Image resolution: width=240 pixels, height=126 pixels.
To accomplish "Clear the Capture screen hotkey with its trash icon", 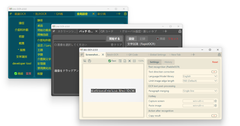I will pos(216,101).
